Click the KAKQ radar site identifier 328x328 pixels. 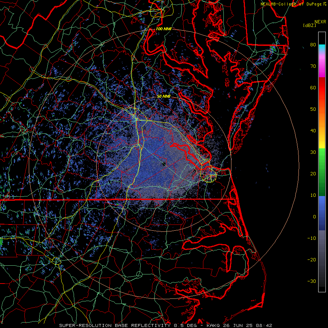(x=214, y=325)
